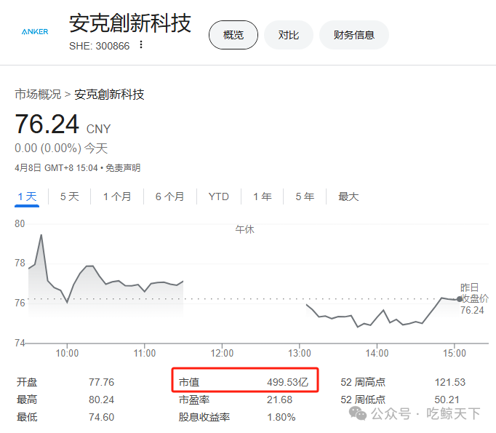This screenshot has width=496, height=433.
Task: Click the Anker logo icon
Action: [35, 31]
